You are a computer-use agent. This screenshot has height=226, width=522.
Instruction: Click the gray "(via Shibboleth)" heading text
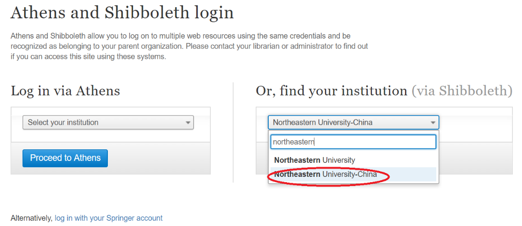[x=462, y=91]
